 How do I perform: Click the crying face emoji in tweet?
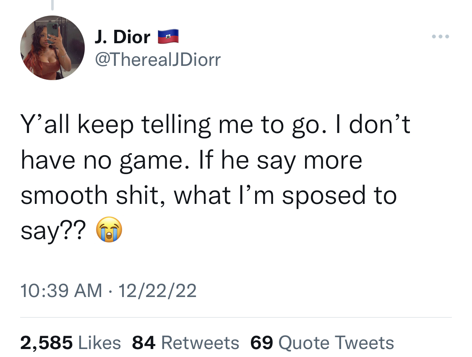[x=109, y=229]
